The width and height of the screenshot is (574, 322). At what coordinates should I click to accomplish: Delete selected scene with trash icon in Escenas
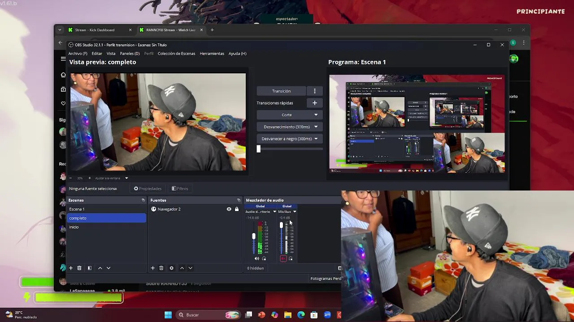79,268
